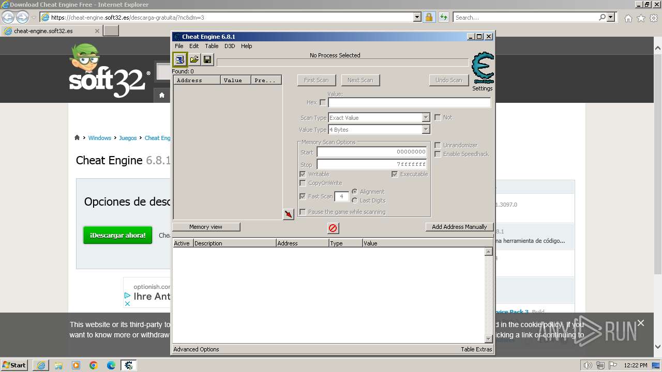Viewport: 662px width, 372px height.
Task: Toggle the Fast Scan checkbox
Action: coord(303,196)
